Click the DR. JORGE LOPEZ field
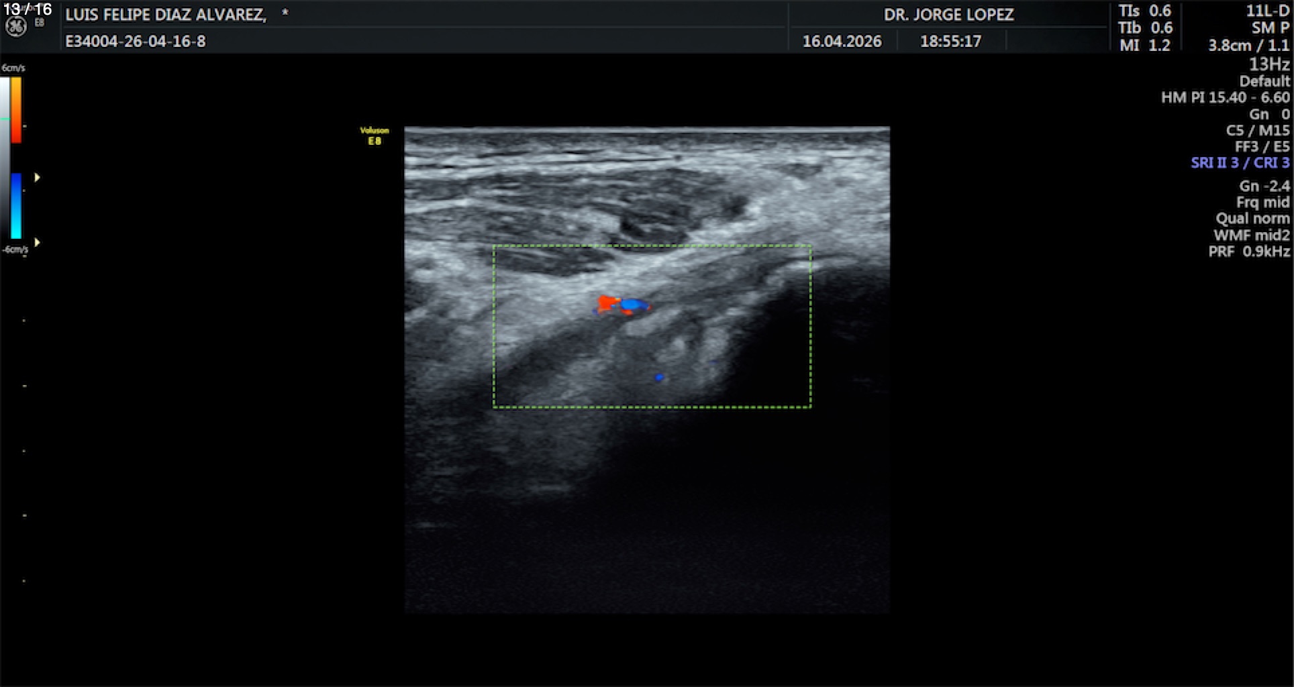Screen dimensions: 1294x687 pyautogui.click(x=948, y=15)
